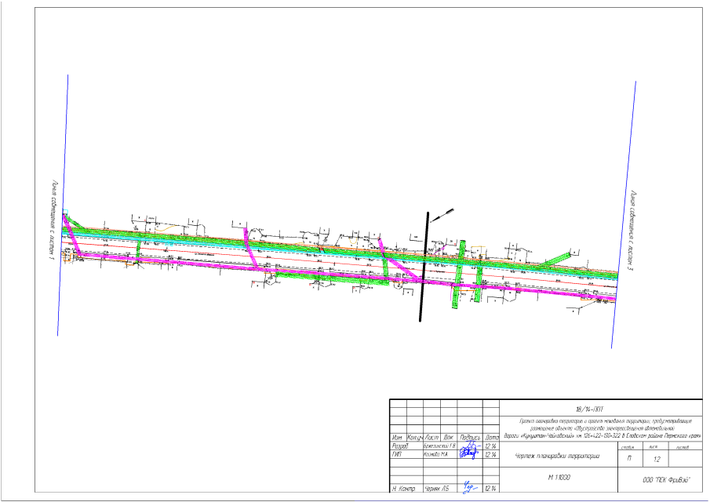Screen dimensions: 710x502
Task: Click the 'Линия совмещения с листом 1' label
Action: tap(53, 220)
